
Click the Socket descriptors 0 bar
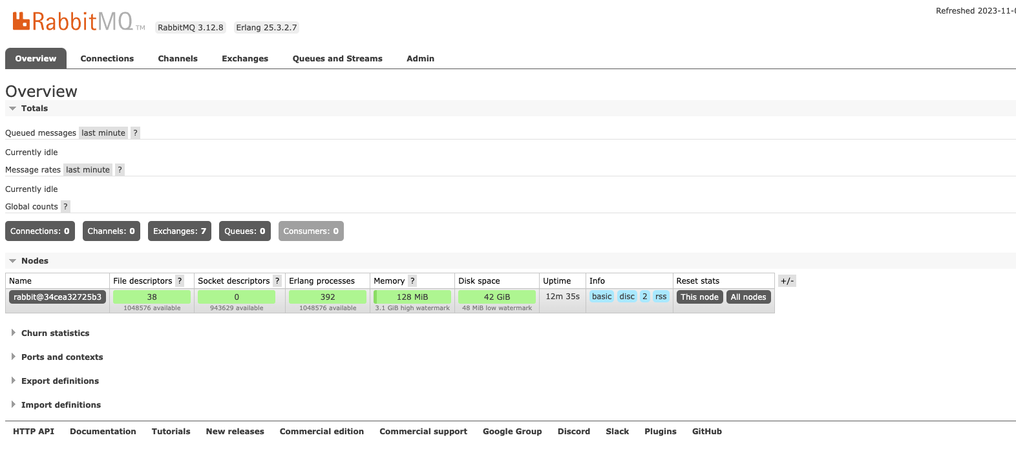click(x=237, y=297)
